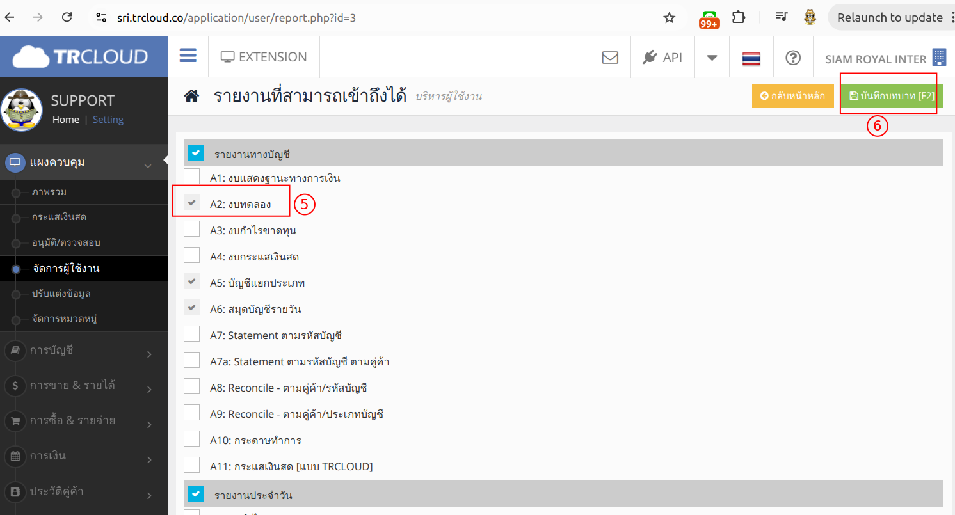The image size is (955, 515).
Task: Click the home icon beside page title
Action: point(191,97)
